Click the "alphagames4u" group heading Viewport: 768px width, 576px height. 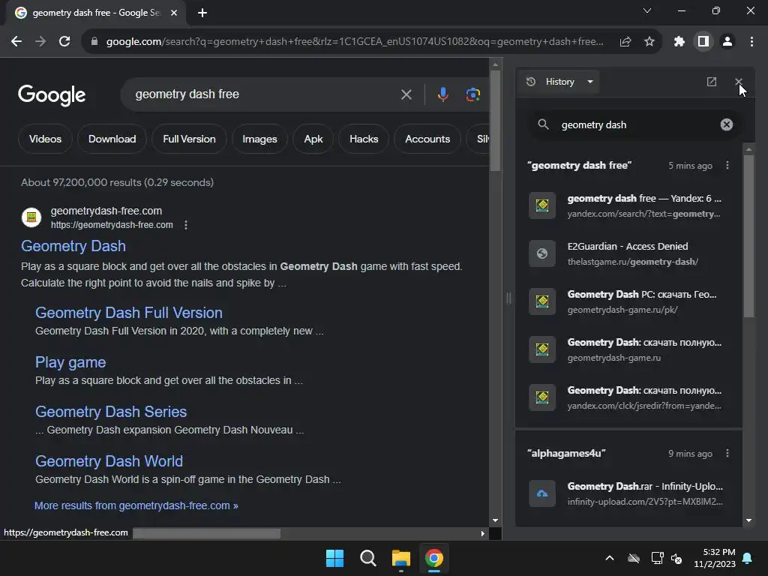[566, 454]
